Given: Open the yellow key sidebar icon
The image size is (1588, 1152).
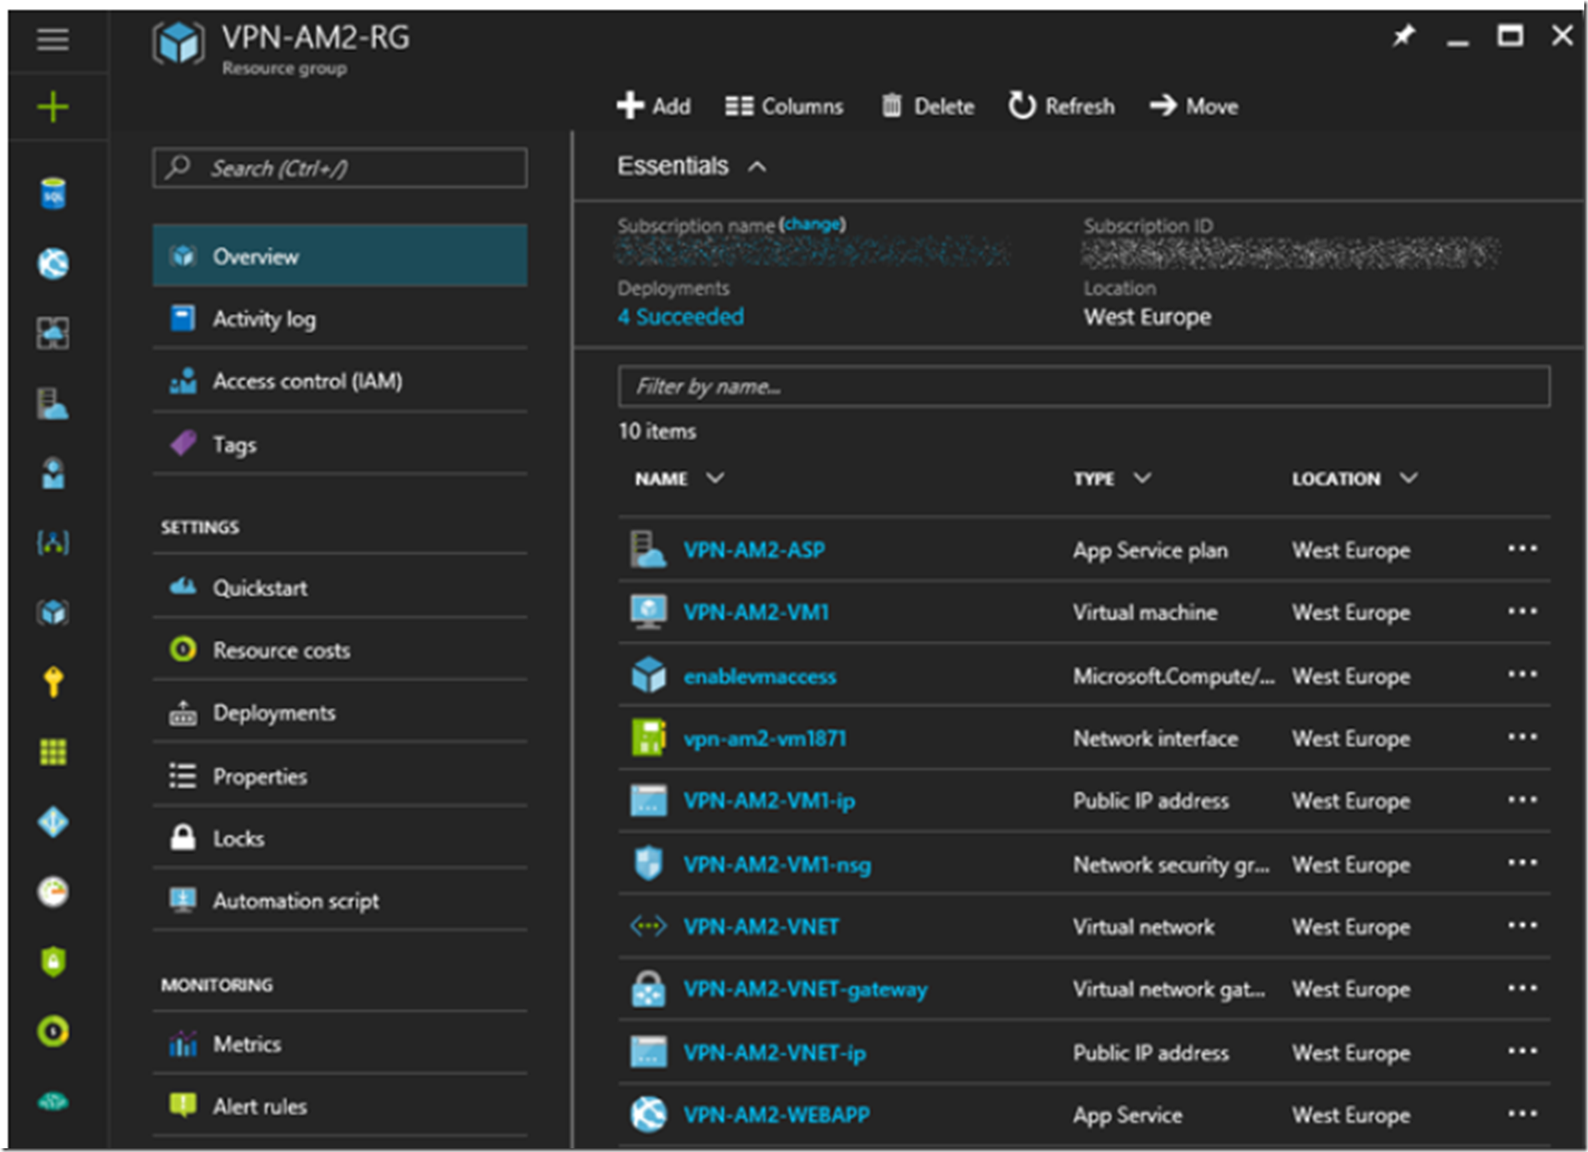Looking at the screenshot, I should (x=54, y=682).
